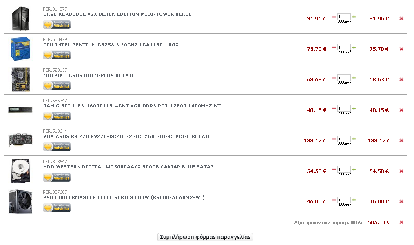The image size is (414, 245).
Task: Remove ASUS H81M-Plus motherboard item
Action: coord(401,79)
